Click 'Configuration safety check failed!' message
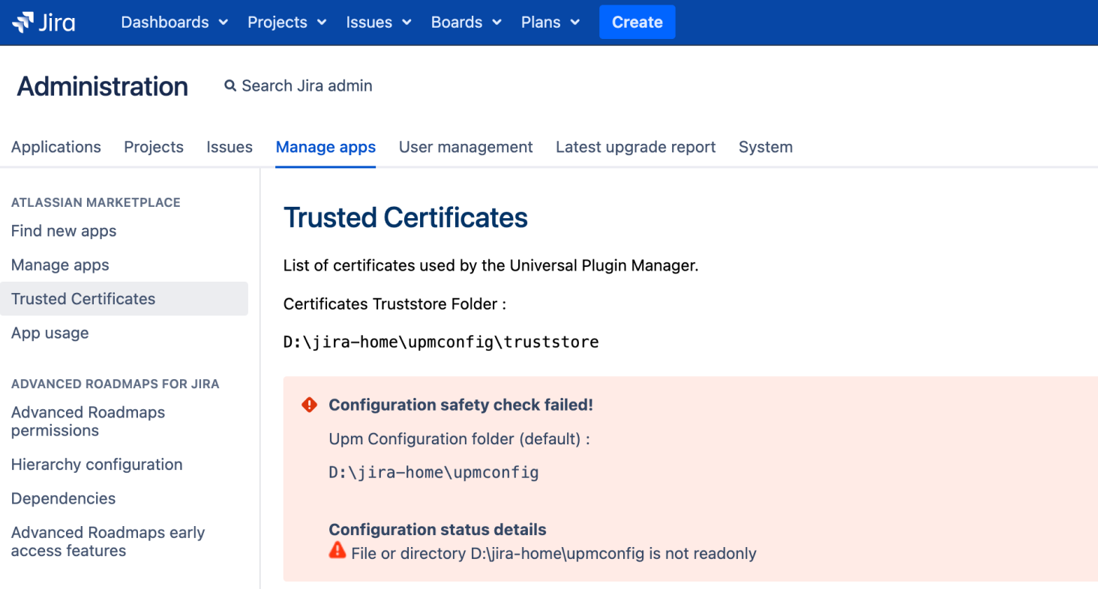Viewport: 1098px width, 589px height. tap(461, 405)
